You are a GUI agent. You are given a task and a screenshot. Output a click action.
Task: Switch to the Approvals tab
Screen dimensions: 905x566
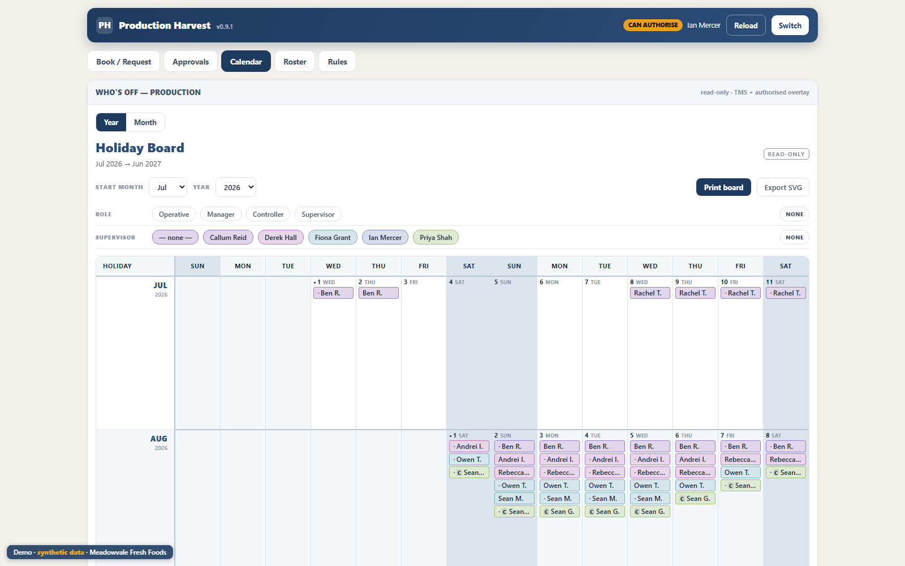(191, 62)
